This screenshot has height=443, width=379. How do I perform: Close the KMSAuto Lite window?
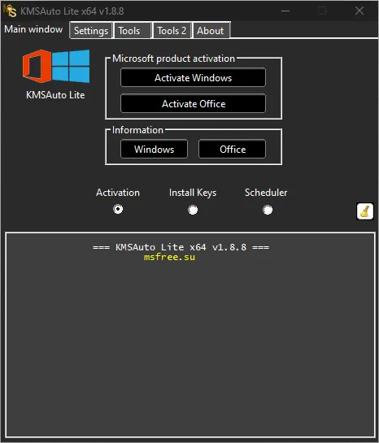tap(359, 11)
